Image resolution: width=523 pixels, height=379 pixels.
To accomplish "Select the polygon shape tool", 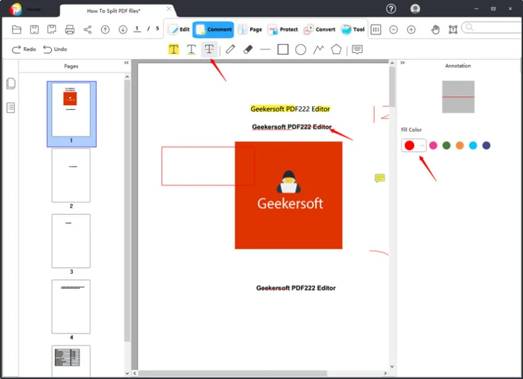I will (x=336, y=49).
